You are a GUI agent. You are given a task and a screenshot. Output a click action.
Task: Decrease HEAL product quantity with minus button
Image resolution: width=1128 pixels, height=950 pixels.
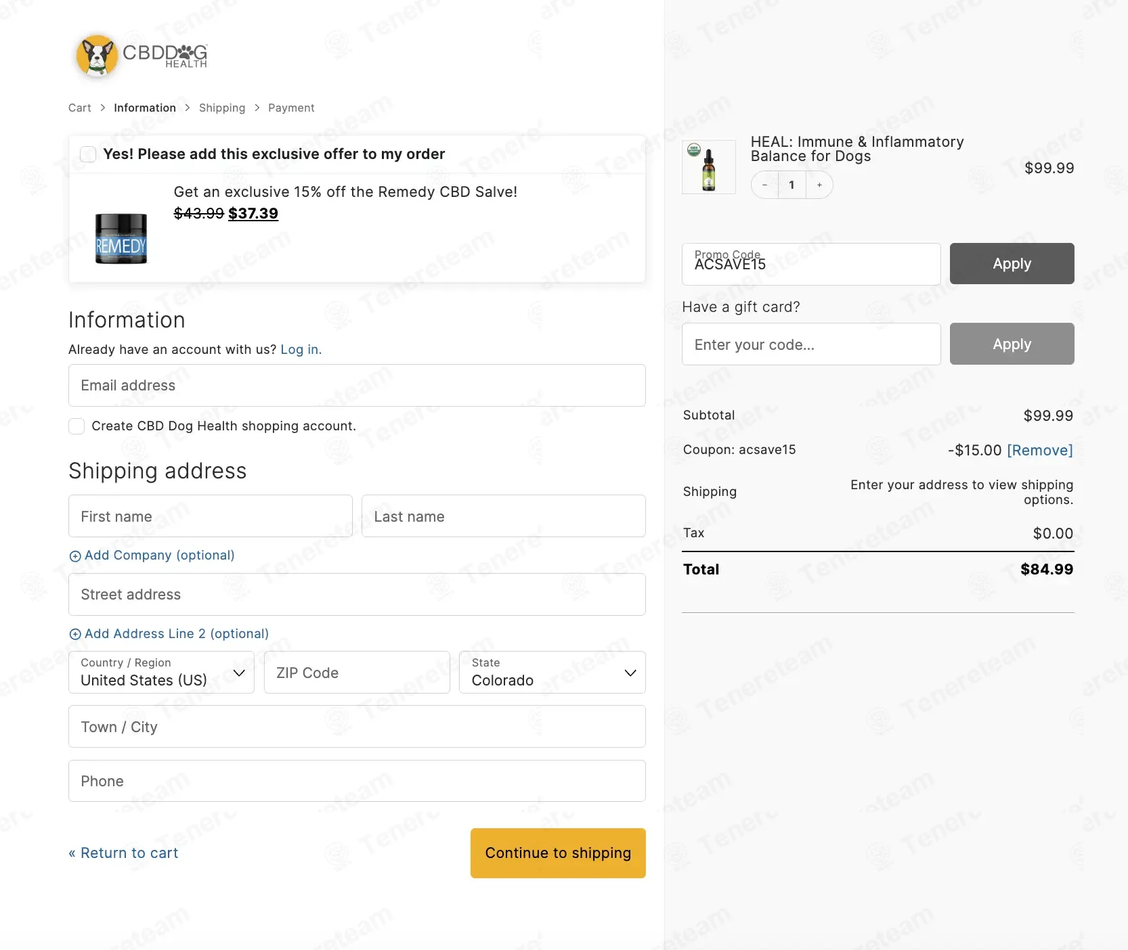click(x=764, y=185)
